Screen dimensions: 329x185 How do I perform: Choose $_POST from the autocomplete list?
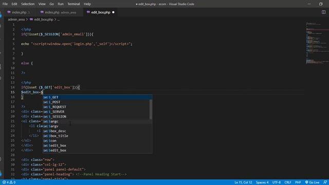pos(96,102)
